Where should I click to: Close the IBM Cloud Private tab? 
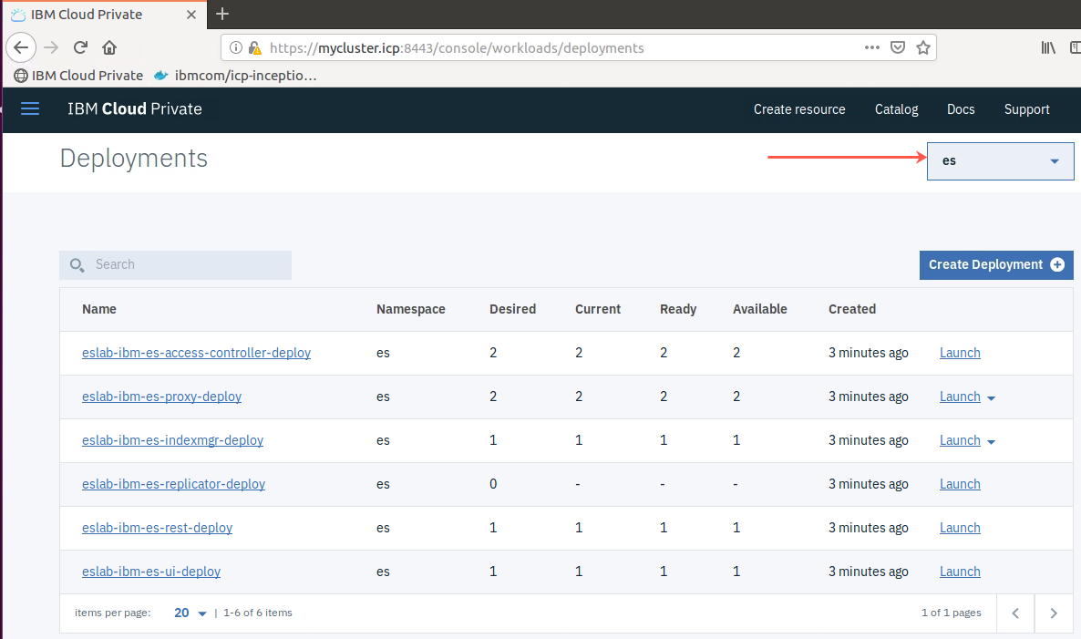[x=191, y=15]
